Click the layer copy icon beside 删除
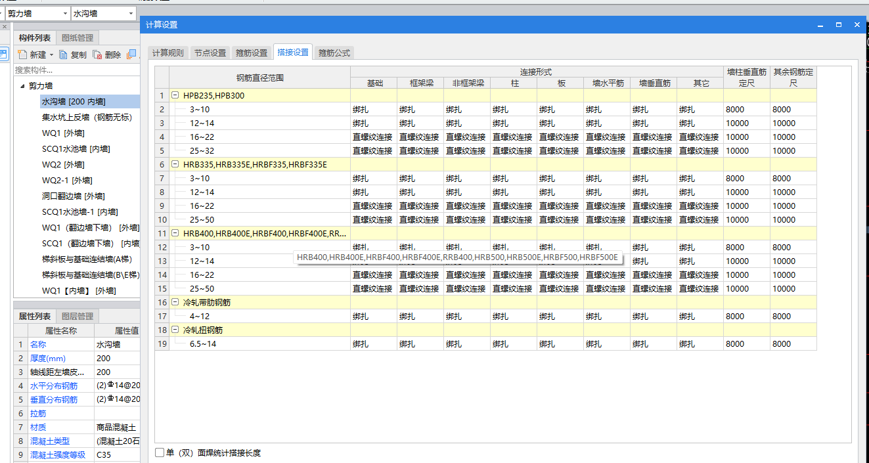 point(131,55)
